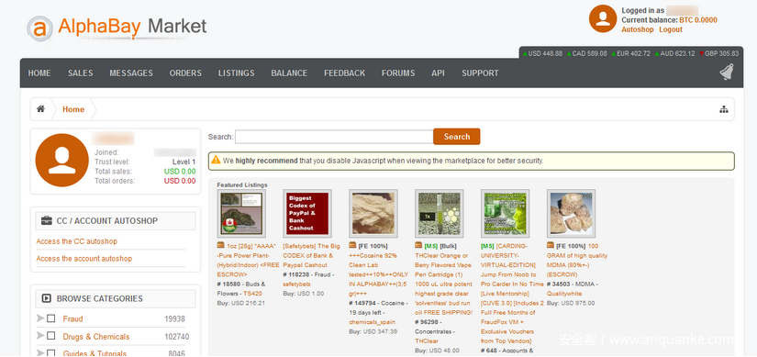Viewport: 757px width, 357px height.
Task: Enable the Drugs & Chemicals checkbox
Action: [x=51, y=336]
